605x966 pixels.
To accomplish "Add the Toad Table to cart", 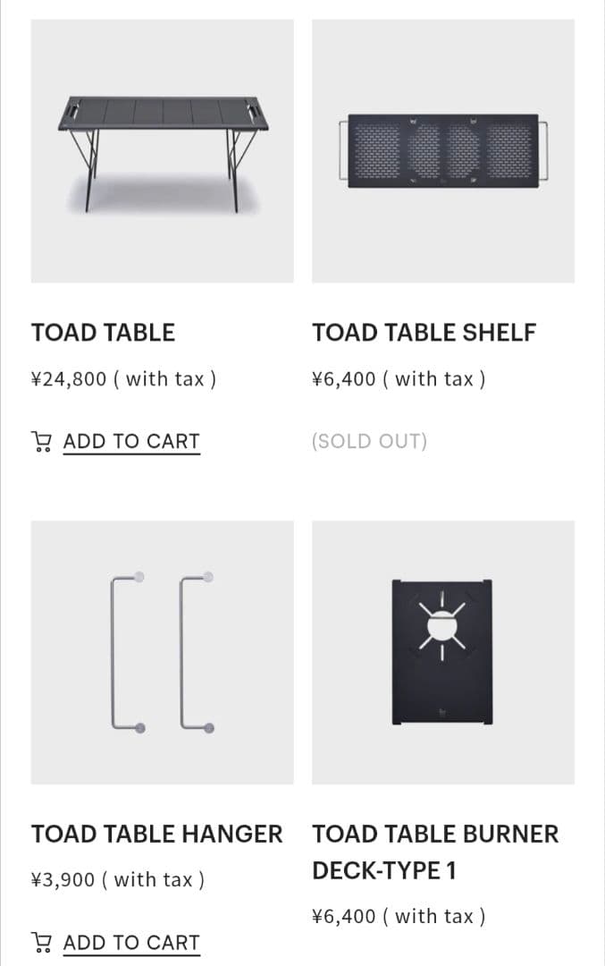I will click(x=131, y=441).
